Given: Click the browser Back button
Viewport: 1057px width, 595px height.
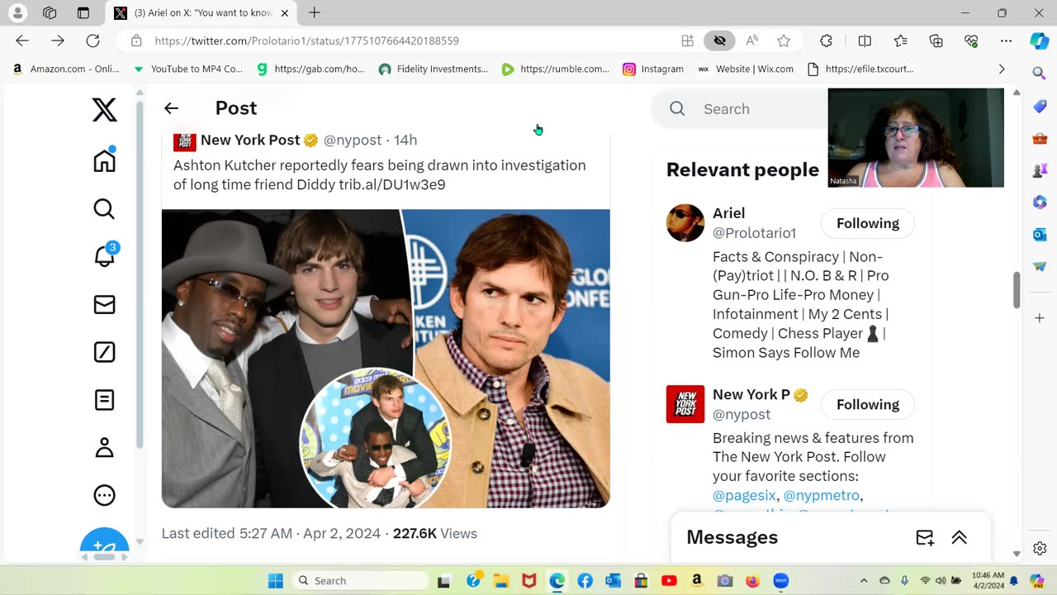Looking at the screenshot, I should click(22, 40).
